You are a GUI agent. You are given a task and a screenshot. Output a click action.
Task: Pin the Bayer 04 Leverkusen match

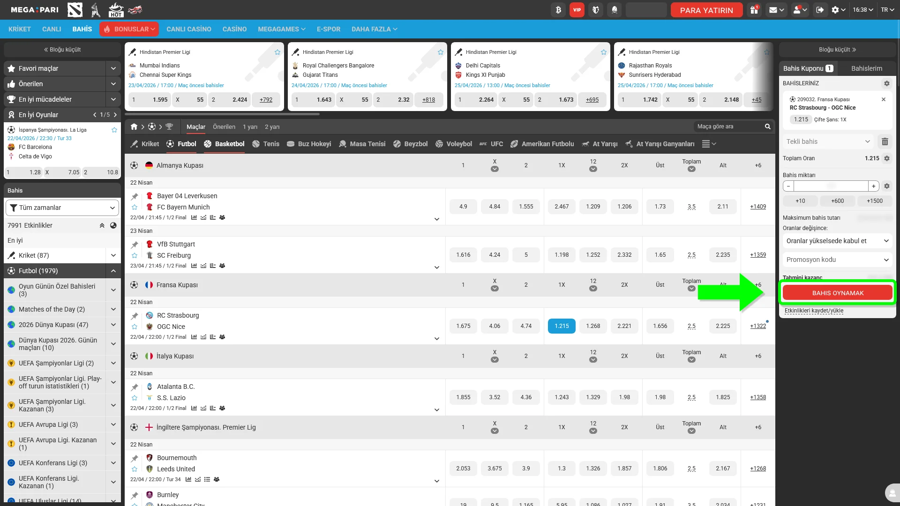135,196
